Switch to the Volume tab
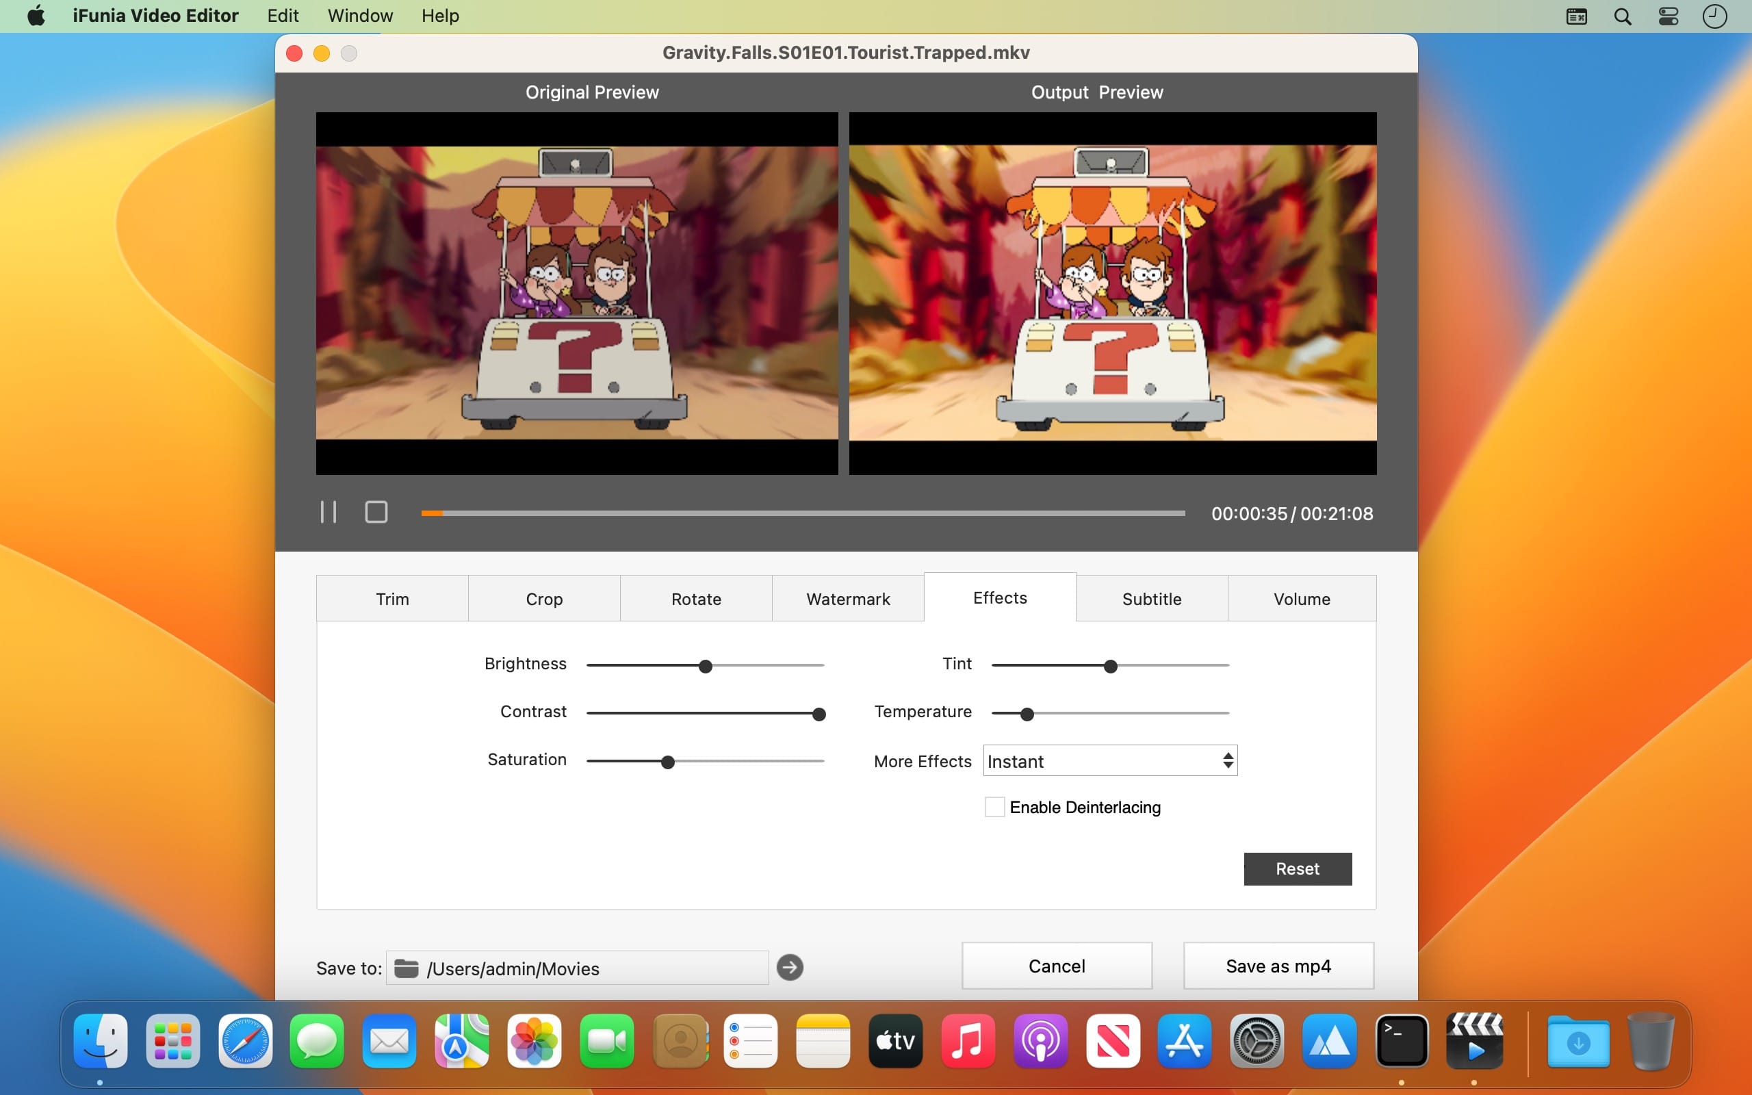 tap(1302, 598)
